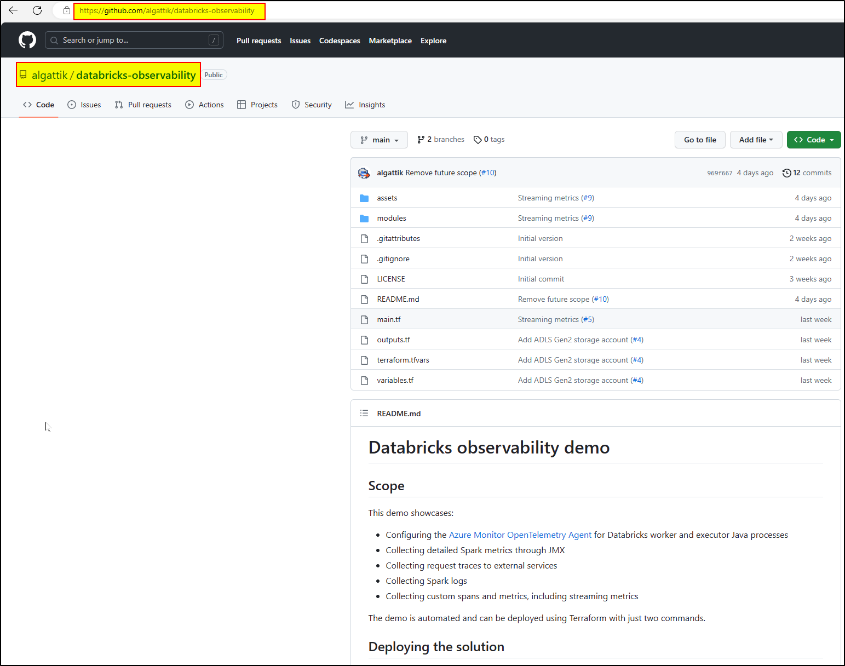
Task: Click the file icon next to .gitattributes
Action: [x=364, y=238]
